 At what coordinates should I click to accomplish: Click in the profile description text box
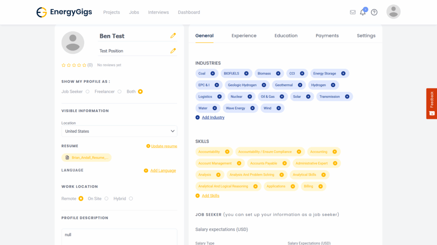119,236
